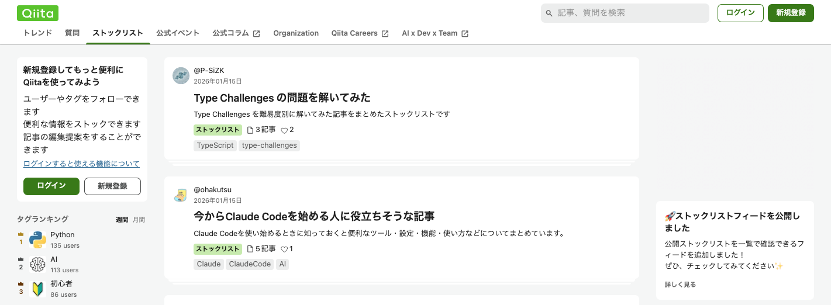Click the search magnifier icon

click(549, 13)
